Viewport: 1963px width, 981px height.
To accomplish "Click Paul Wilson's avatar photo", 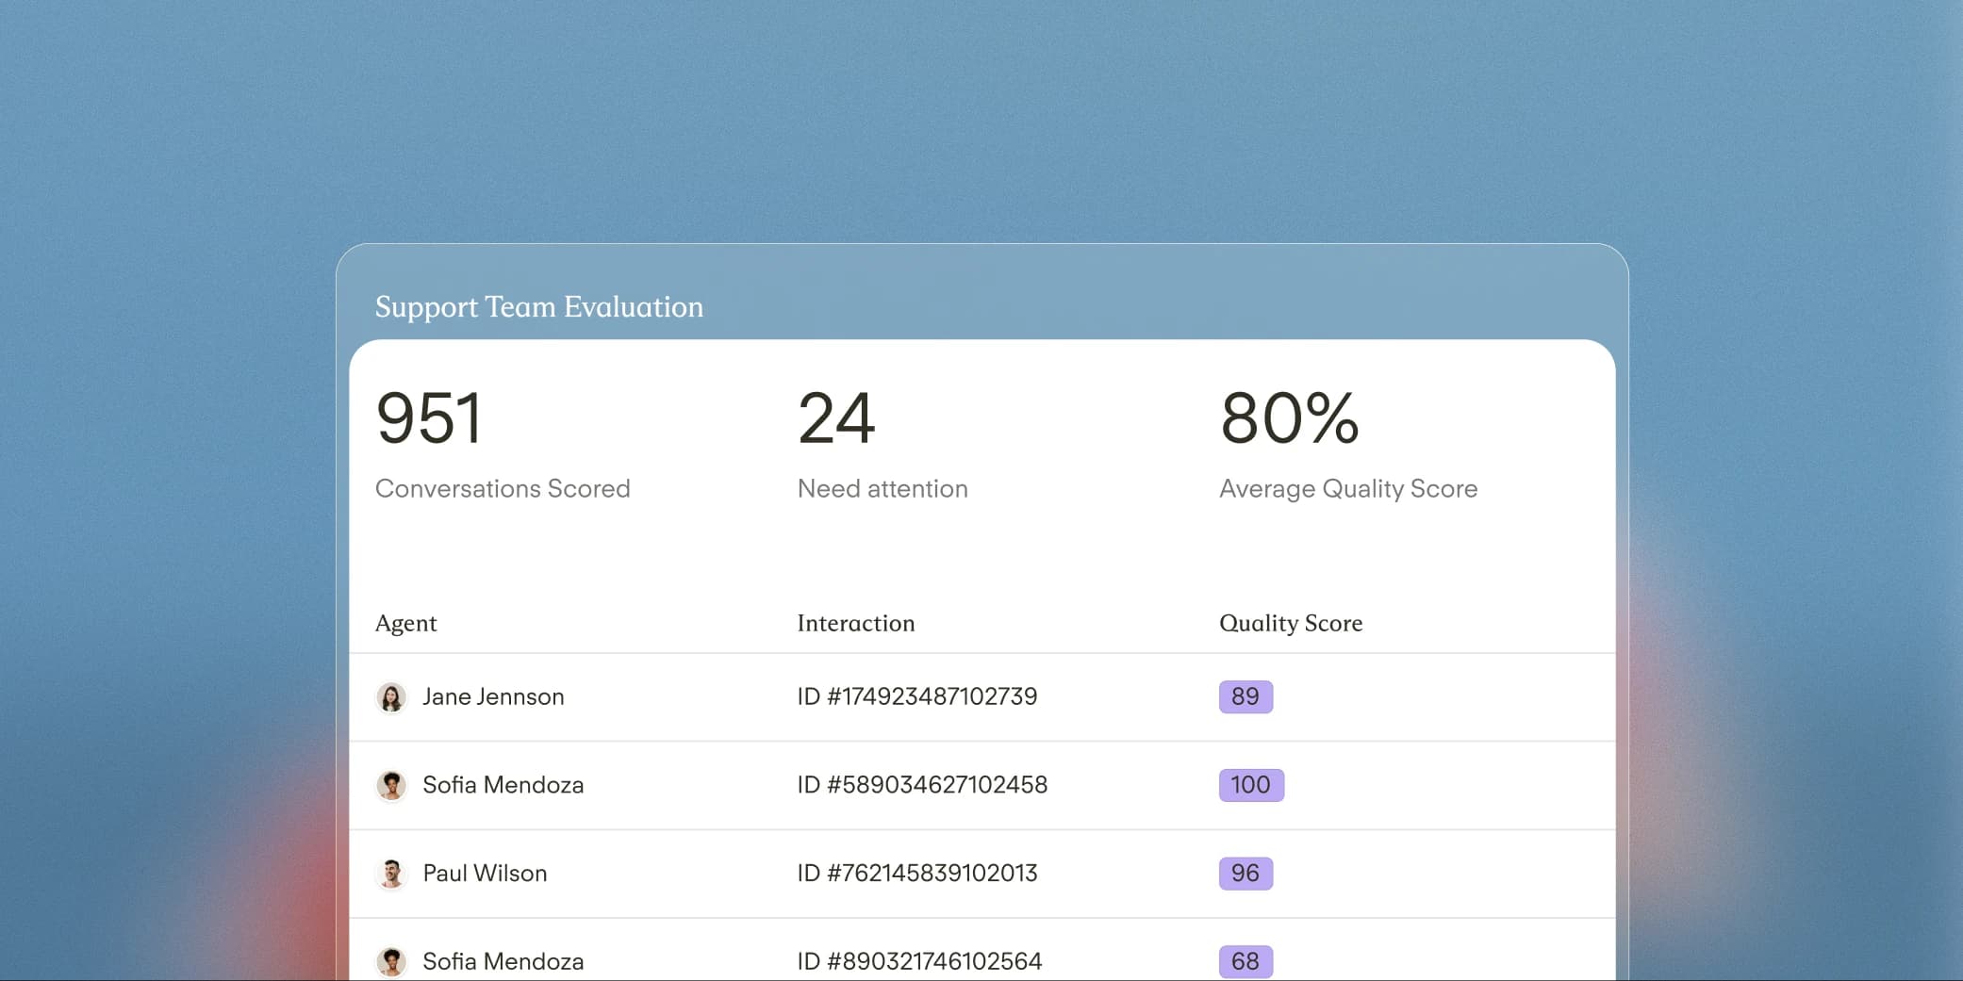I will point(391,874).
